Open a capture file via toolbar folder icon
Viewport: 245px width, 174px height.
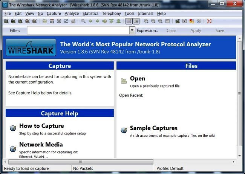pos(45,21)
